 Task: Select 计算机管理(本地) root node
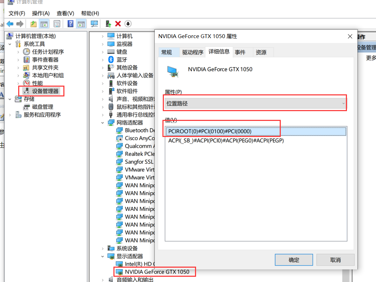(35, 36)
